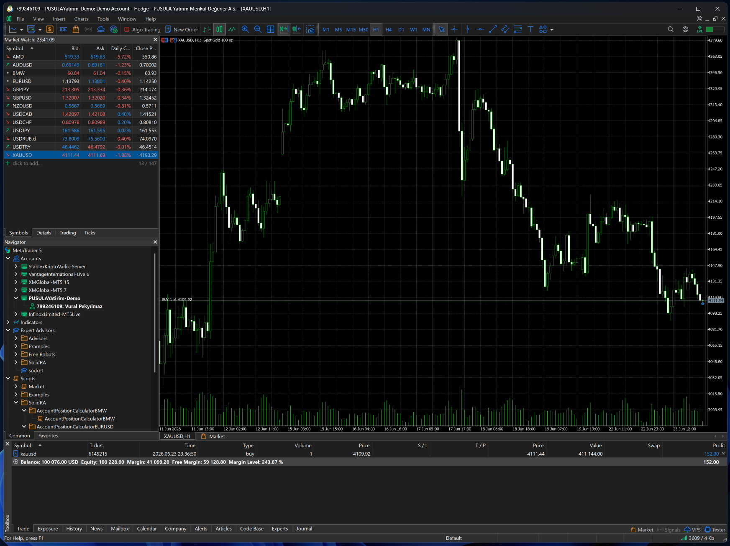Open the IDE MetaEditor button
730x546 pixels.
[63, 29]
